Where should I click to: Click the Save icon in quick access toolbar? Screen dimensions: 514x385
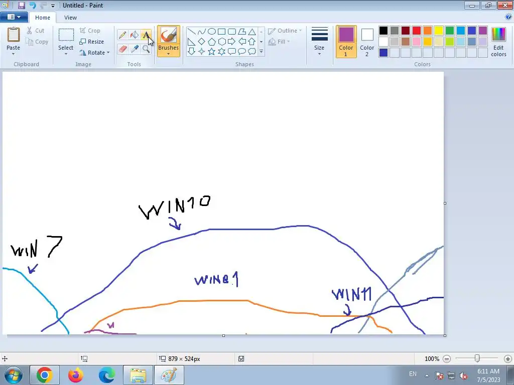tap(21, 6)
